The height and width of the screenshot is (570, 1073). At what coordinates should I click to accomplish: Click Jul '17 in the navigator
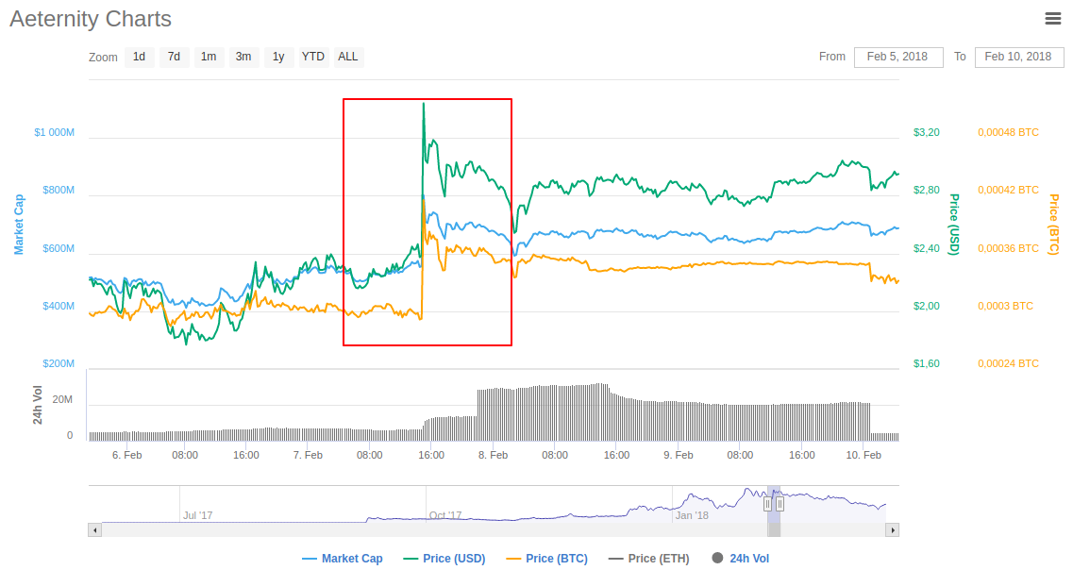(x=198, y=515)
